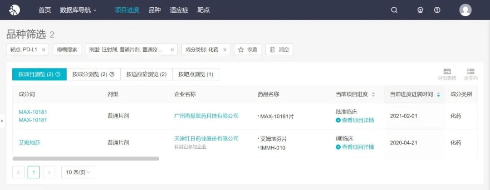The height and width of the screenshot is (190, 490).
Task: Click the 更多列 list icon
Action: 470,74
